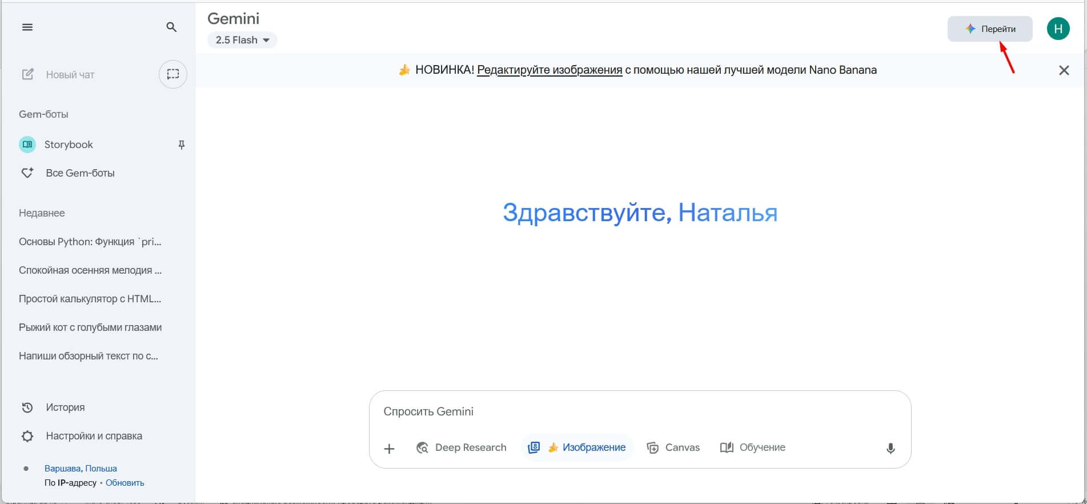
Task: Click the Спросить Gemini input field
Action: [x=640, y=411]
